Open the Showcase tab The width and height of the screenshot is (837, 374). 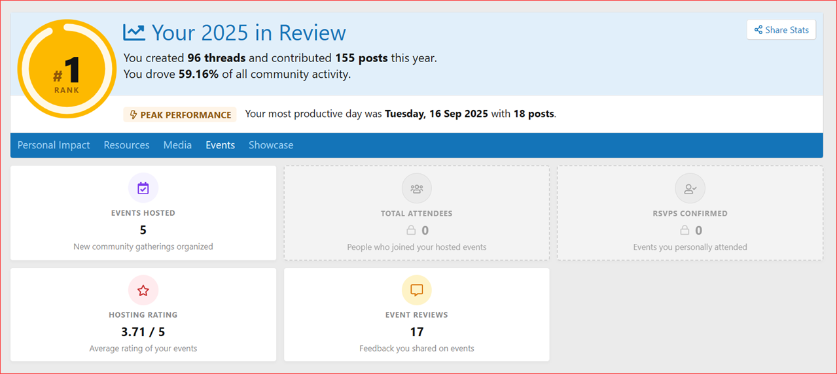(271, 145)
